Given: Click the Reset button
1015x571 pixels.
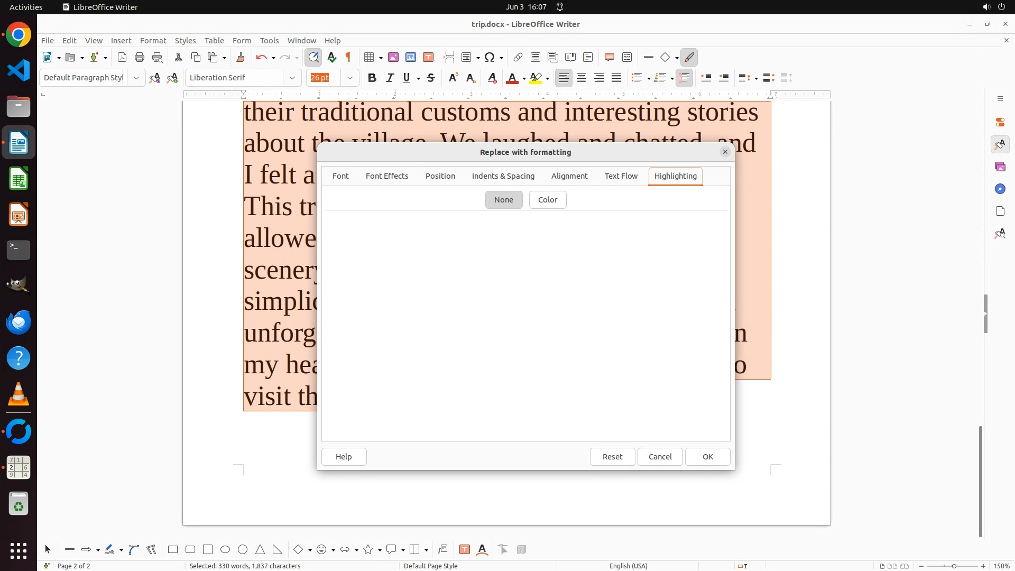Looking at the screenshot, I should click(x=612, y=457).
